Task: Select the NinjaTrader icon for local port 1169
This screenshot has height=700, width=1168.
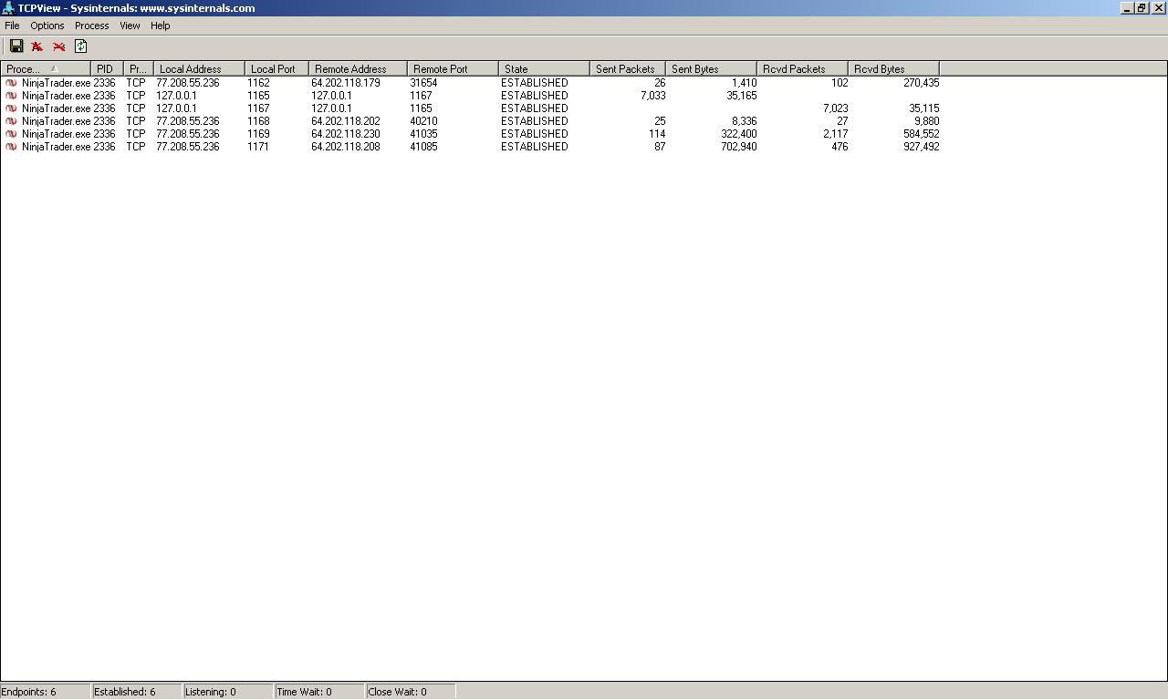Action: tap(11, 134)
